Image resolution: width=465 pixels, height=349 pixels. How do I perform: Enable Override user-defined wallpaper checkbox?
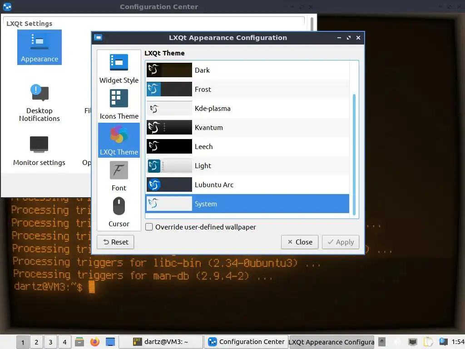point(149,227)
